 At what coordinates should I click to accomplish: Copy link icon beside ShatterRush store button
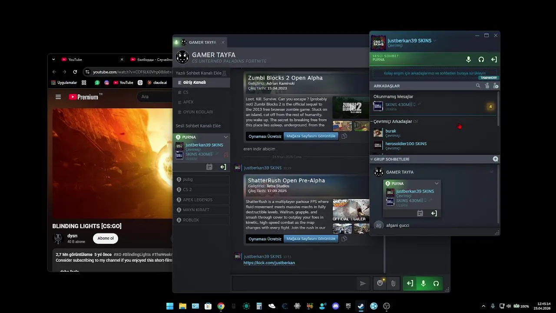(344, 239)
